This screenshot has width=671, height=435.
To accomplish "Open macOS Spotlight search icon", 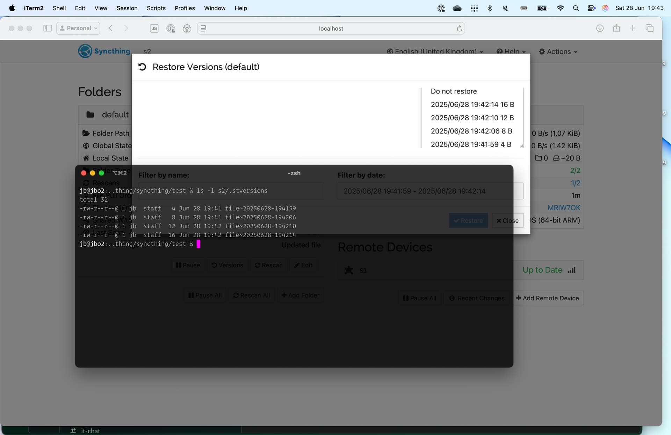I will (576, 8).
